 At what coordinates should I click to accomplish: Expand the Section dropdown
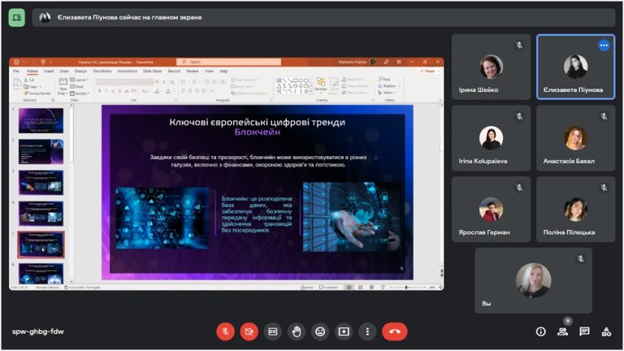(80, 93)
